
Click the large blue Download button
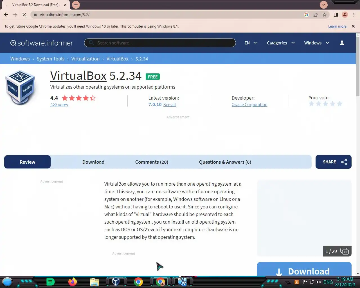(304, 269)
